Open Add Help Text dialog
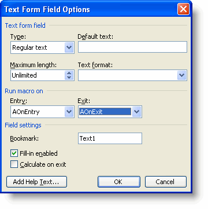 tap(36, 182)
